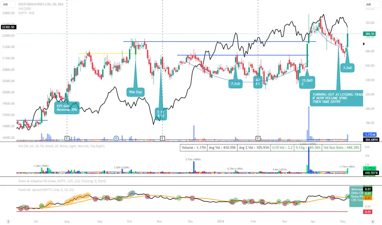The width and height of the screenshot is (382, 225).
Task: Click the lower blue horizontal line near 275
Action: (243, 55)
